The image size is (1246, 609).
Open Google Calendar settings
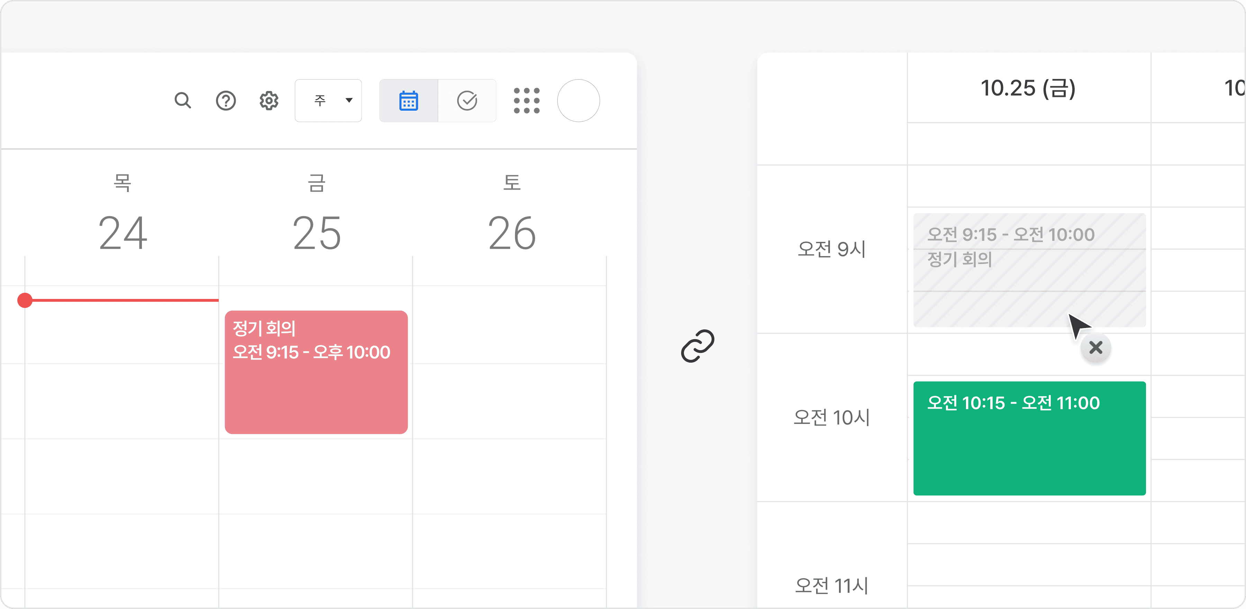tap(269, 101)
